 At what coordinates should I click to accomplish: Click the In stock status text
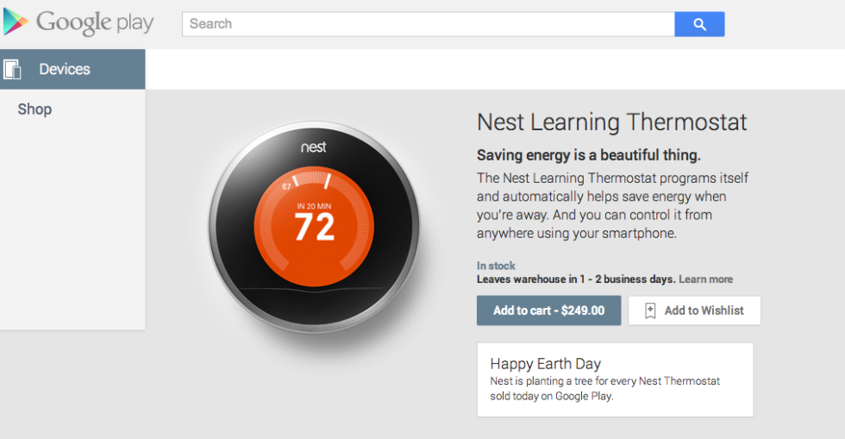[496, 266]
